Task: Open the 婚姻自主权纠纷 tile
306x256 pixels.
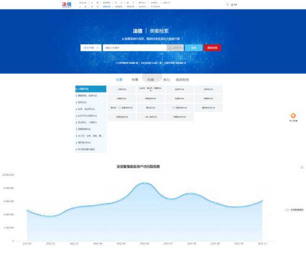Action: (x=208, y=108)
